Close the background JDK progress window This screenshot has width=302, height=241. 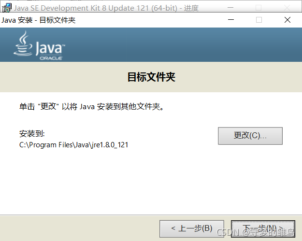287,8
